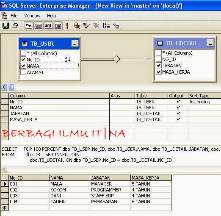Click the Verify SQL icon

tap(86, 26)
